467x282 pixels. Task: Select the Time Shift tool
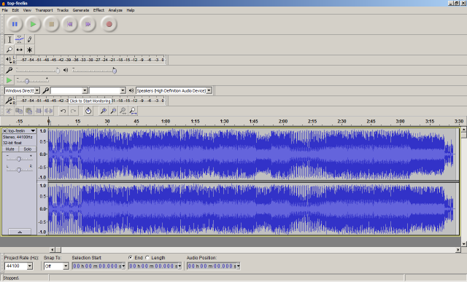pos(20,50)
